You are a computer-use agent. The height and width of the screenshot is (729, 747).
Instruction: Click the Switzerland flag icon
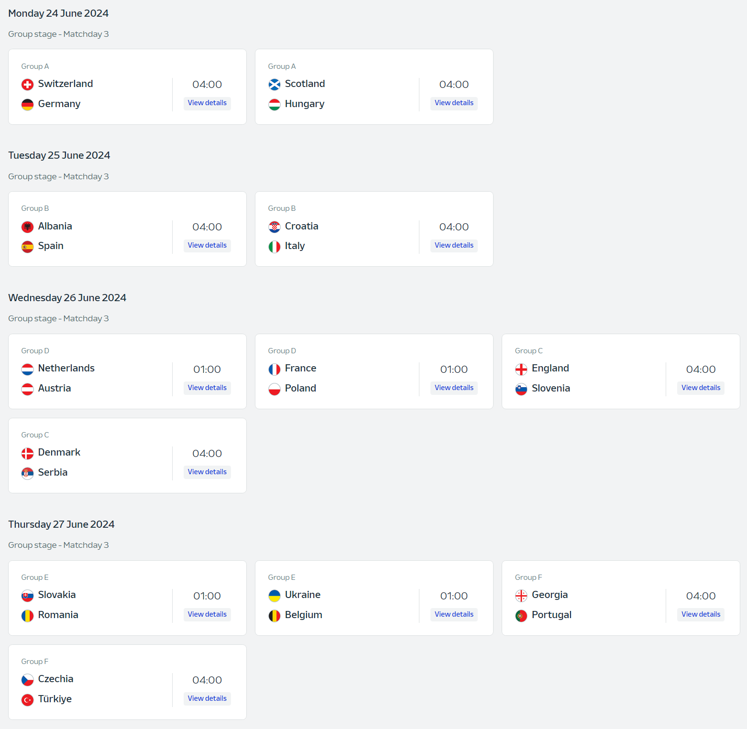(x=28, y=85)
